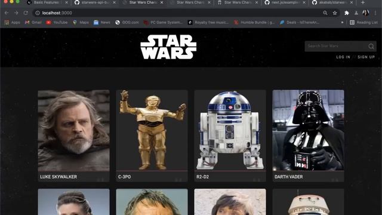Click the LOG IN link
The width and height of the screenshot is (382, 215).
[343, 57]
